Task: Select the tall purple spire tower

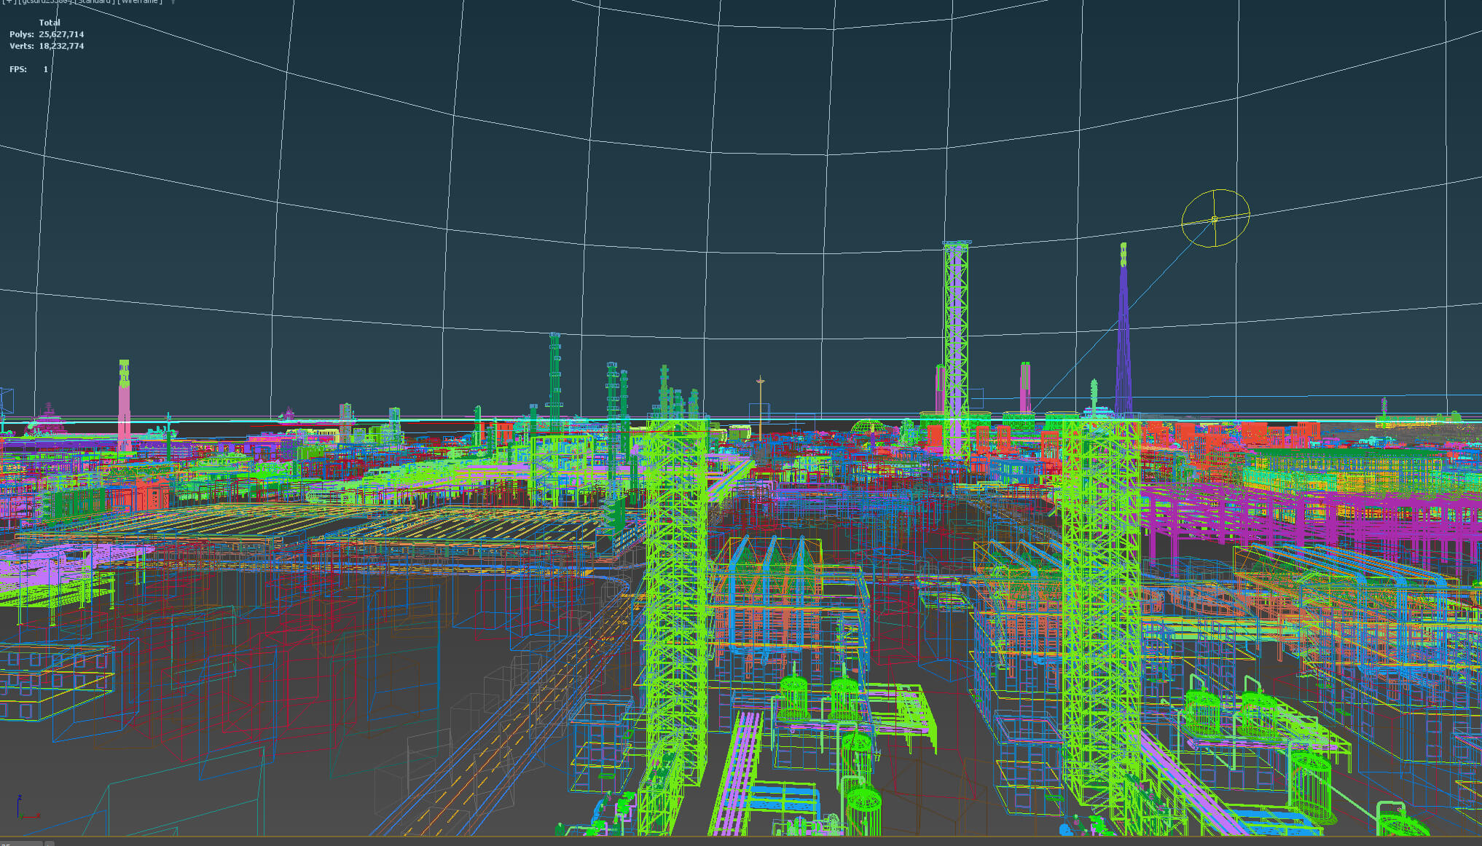Action: coord(1124,331)
